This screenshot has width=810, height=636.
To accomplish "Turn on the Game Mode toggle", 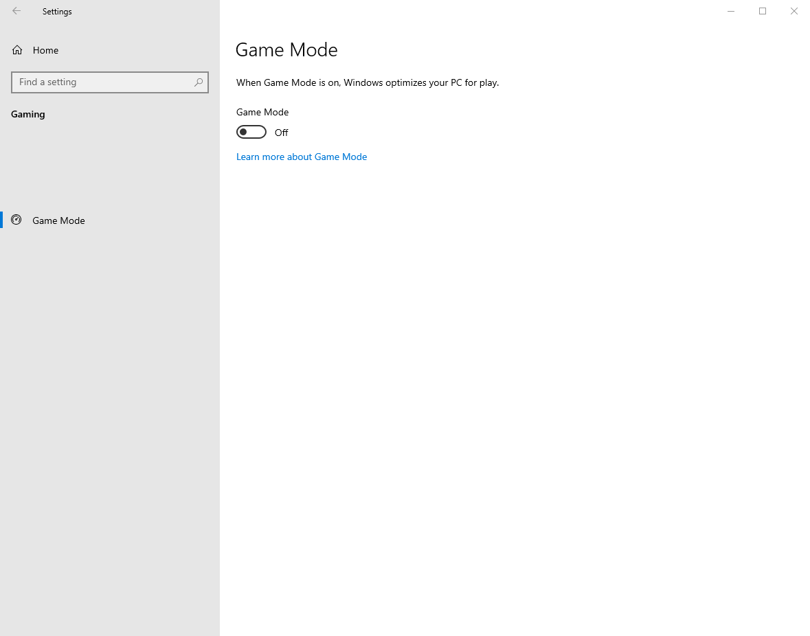I will click(251, 132).
